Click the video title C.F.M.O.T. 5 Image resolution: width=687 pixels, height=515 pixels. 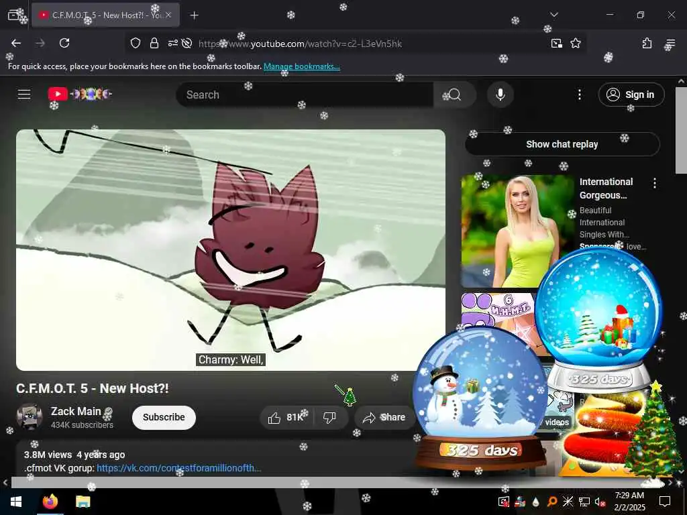point(92,388)
